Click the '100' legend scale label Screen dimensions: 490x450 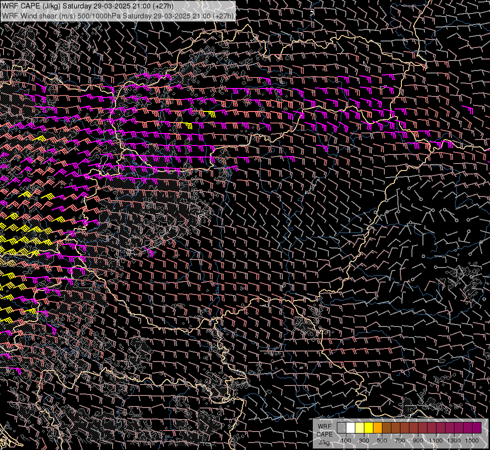[346, 440]
